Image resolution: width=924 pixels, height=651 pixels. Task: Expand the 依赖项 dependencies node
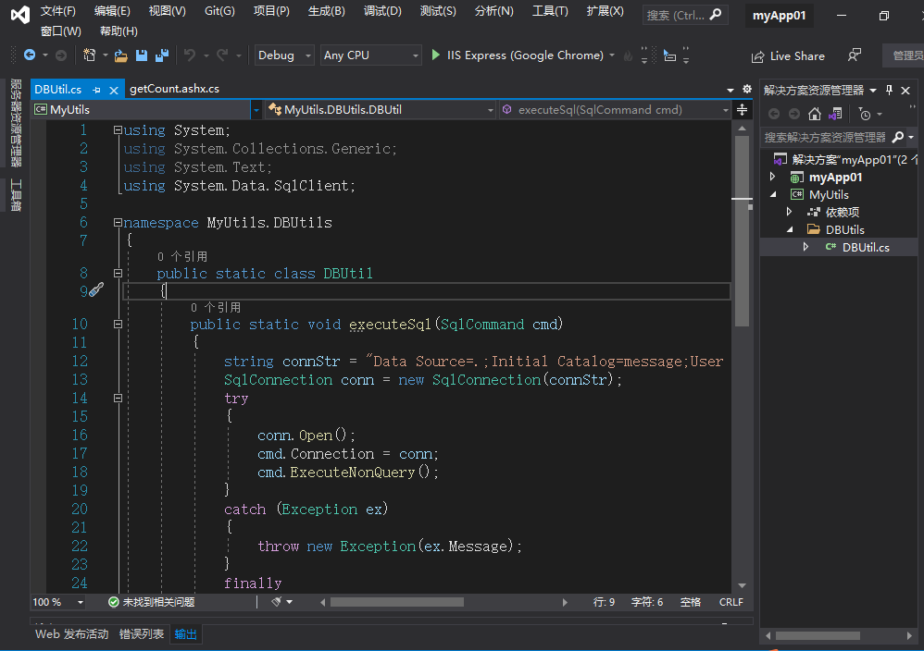(x=790, y=212)
